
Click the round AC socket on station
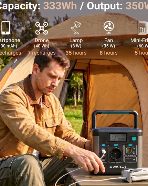click(x=116, y=154)
